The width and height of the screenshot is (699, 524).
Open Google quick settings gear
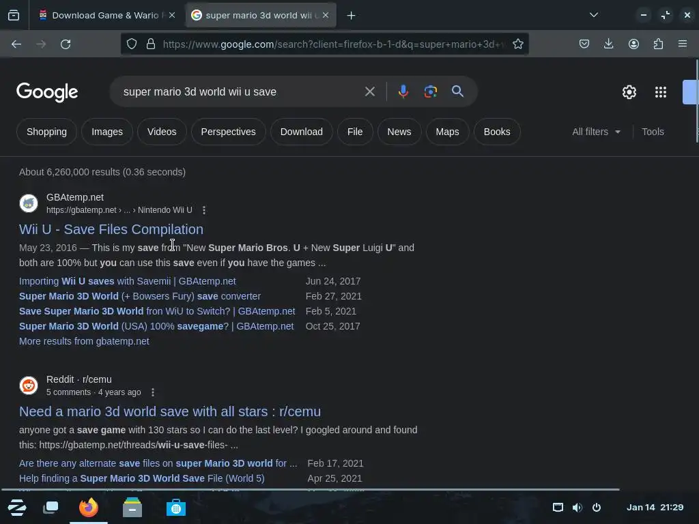coord(629,92)
